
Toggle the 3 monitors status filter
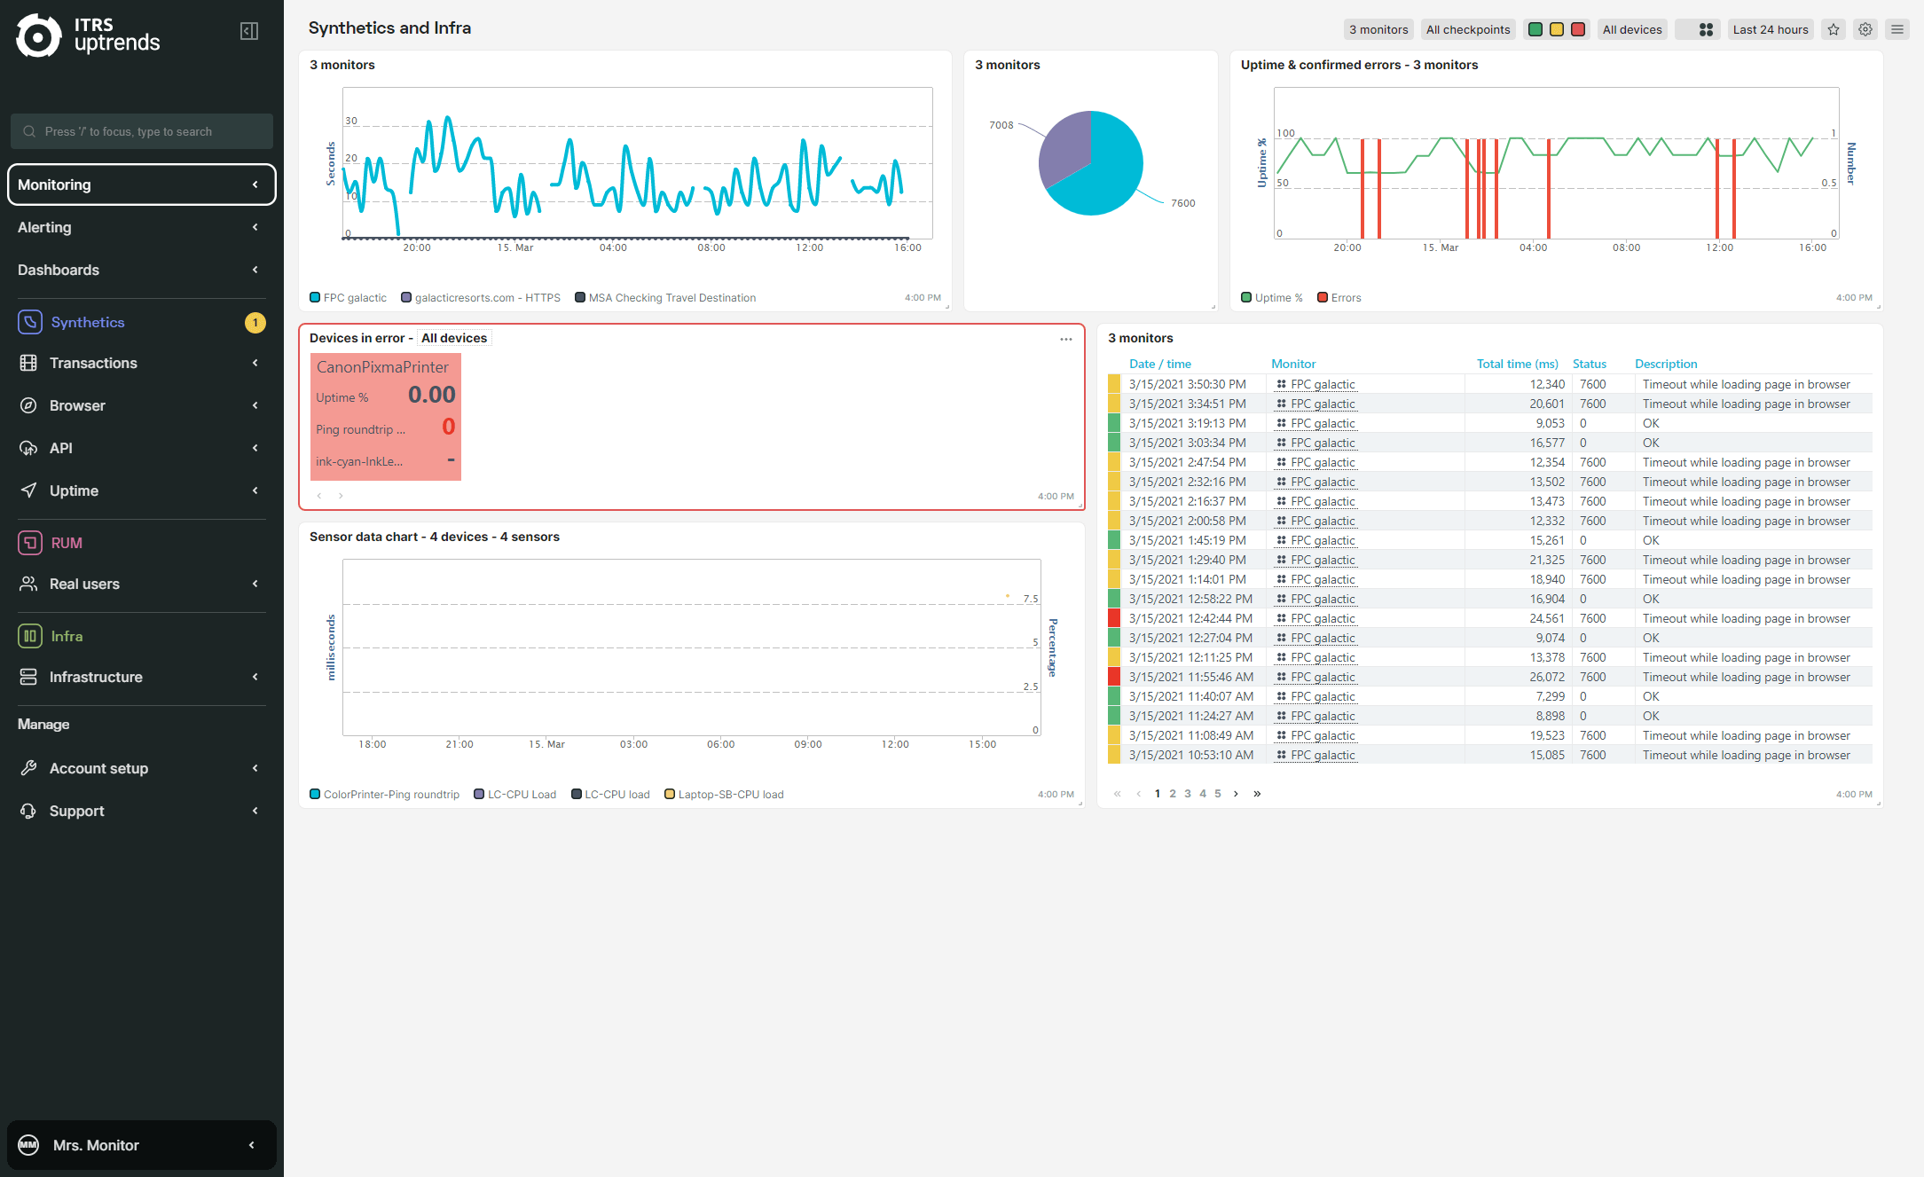click(1374, 27)
